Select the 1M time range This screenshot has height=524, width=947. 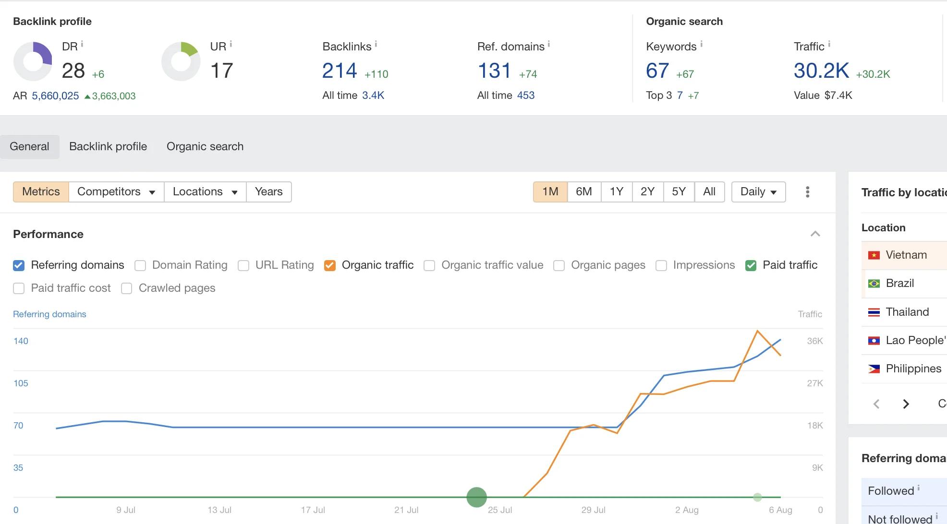coord(550,192)
